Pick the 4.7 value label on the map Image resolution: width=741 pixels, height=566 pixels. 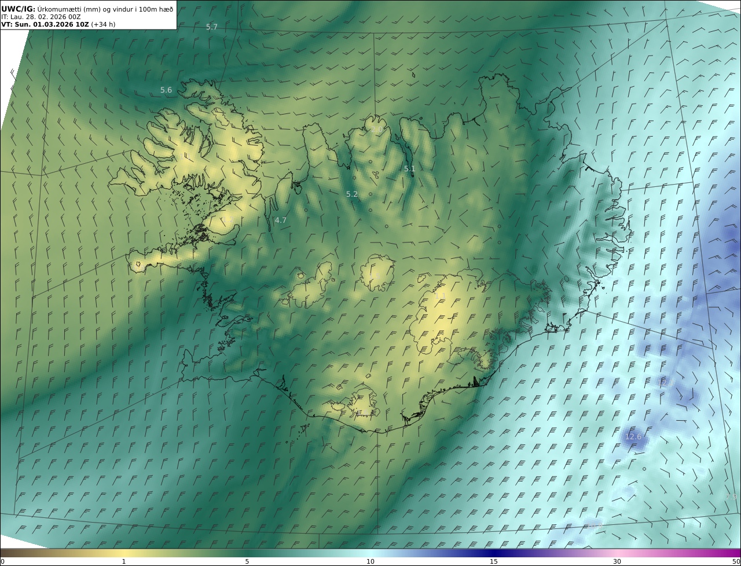tap(281, 220)
